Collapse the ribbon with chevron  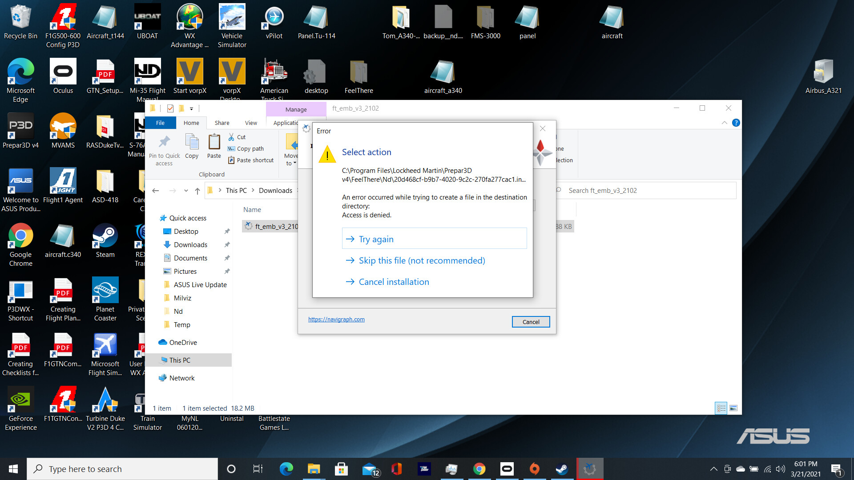pyautogui.click(x=724, y=123)
